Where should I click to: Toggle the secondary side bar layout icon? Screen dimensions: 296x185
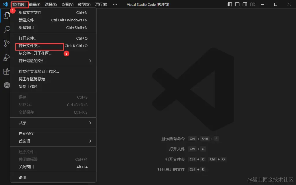pos(245,4)
